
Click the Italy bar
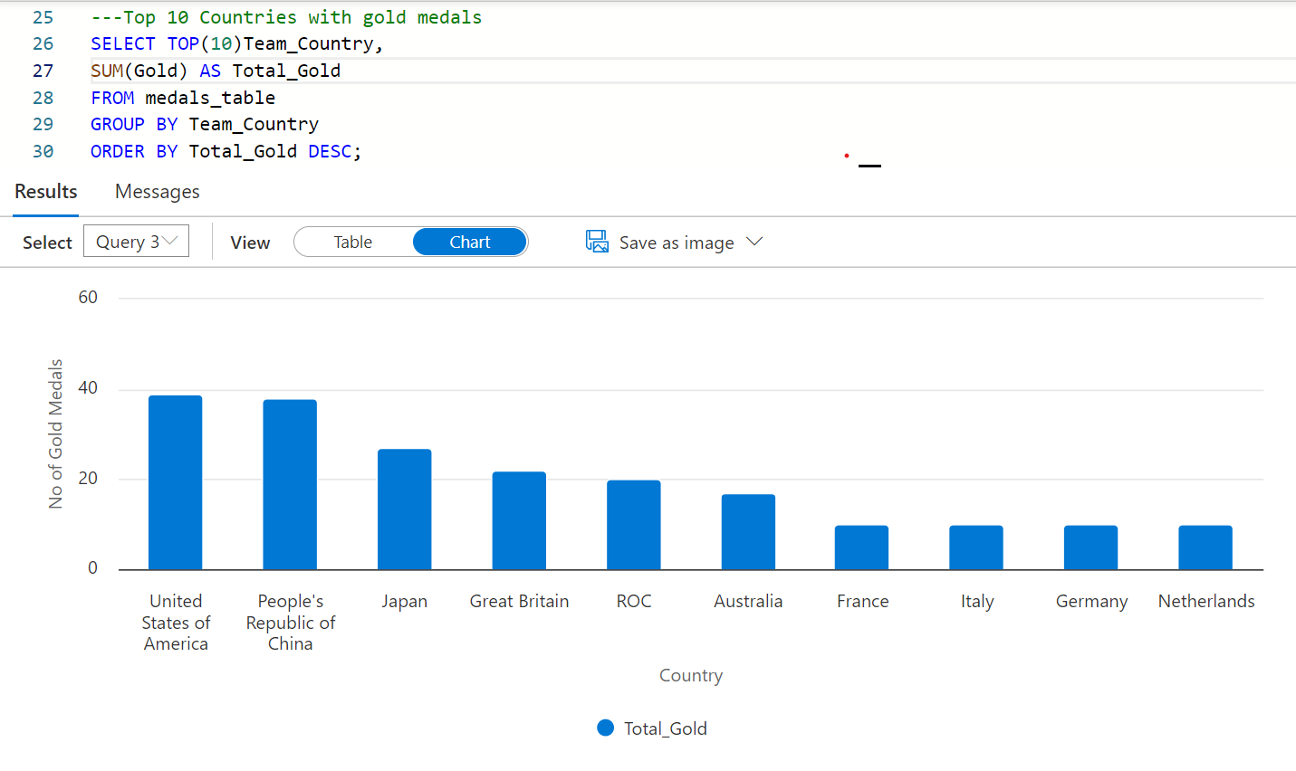tap(976, 547)
